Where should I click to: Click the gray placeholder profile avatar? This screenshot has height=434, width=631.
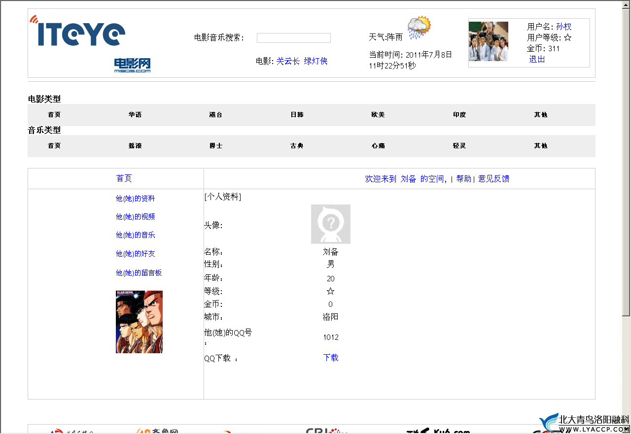(x=331, y=224)
